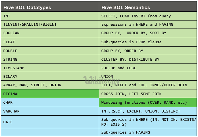198x137 pixels.
Task: Select the INT datatype cell
Action: coord(50,16)
